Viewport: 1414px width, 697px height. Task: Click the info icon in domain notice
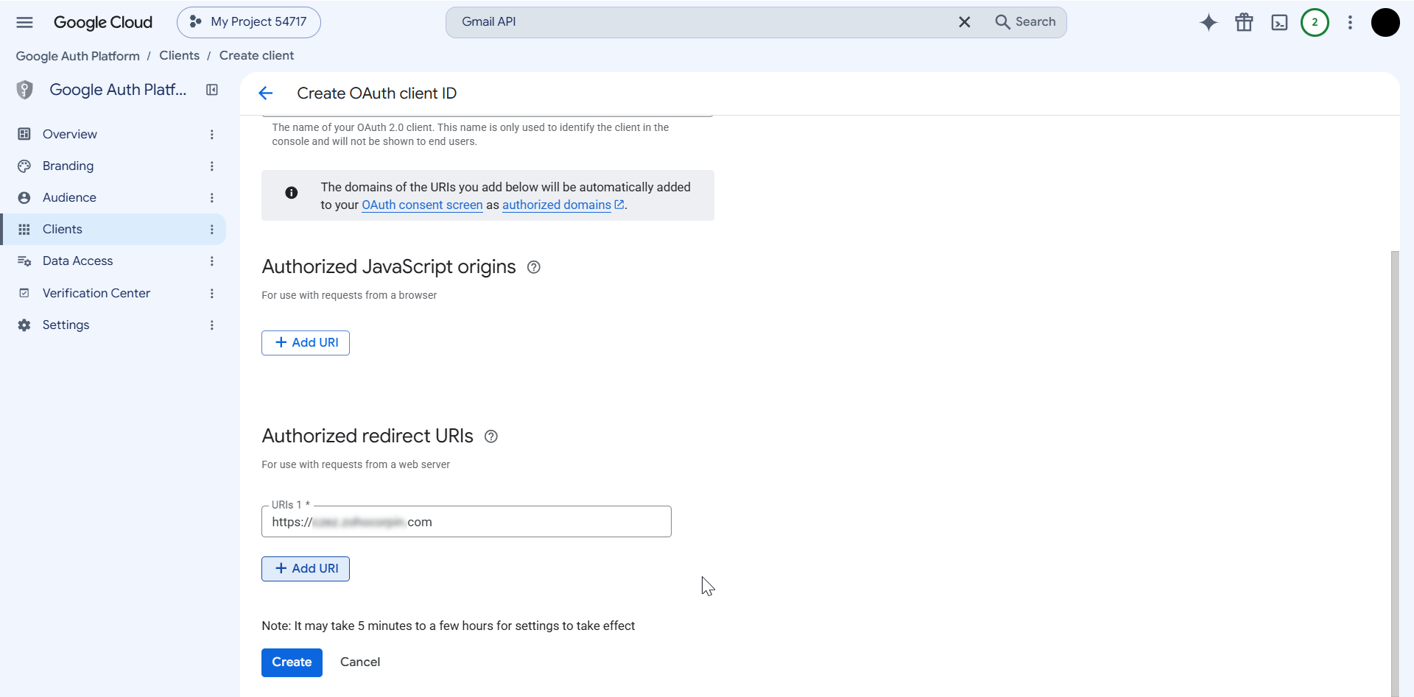[x=292, y=193]
